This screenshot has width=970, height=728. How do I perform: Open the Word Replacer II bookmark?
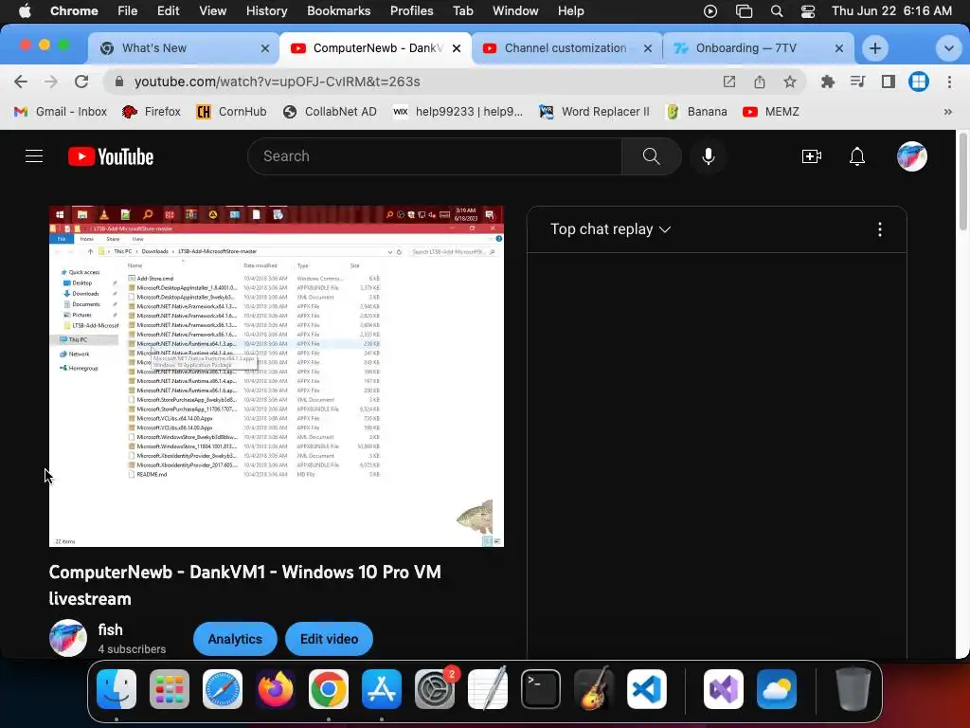pos(595,112)
